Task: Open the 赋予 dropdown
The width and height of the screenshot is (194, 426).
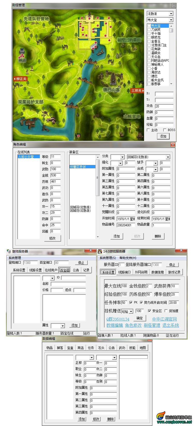Action: (x=155, y=163)
